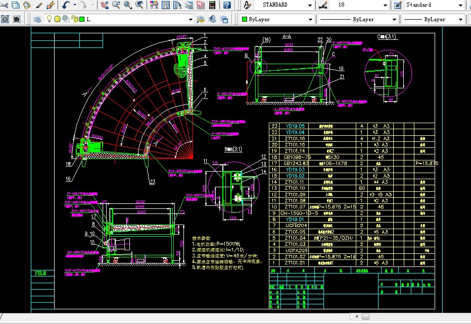The image size is (471, 324).
Task: Click the green layer L color swatch
Action: coord(81,19)
